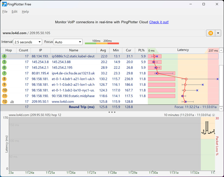Click IP 209.95.50.1 in hop 12 row

(40, 101)
